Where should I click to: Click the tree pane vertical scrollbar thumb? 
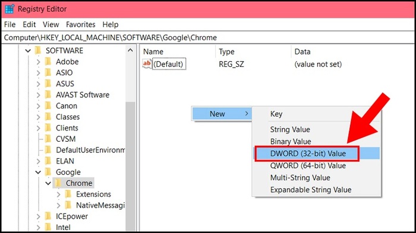point(130,166)
